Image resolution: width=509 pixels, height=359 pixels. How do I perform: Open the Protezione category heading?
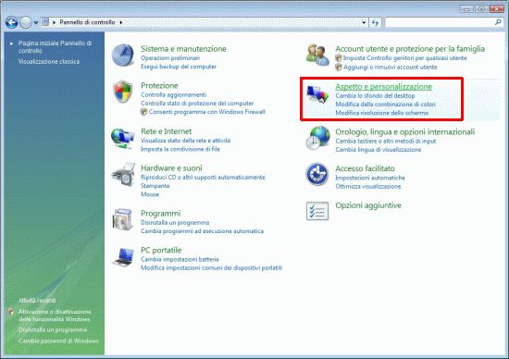coord(159,85)
